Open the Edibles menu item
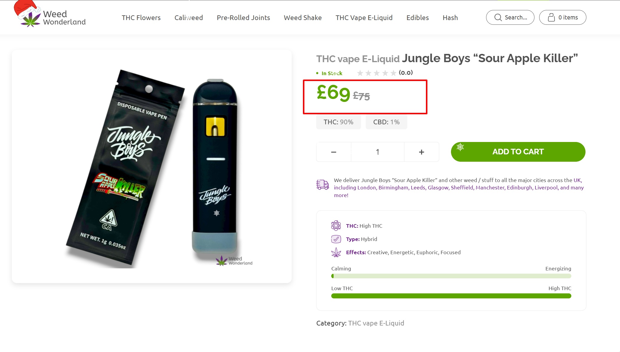The image size is (620, 352). [x=417, y=18]
